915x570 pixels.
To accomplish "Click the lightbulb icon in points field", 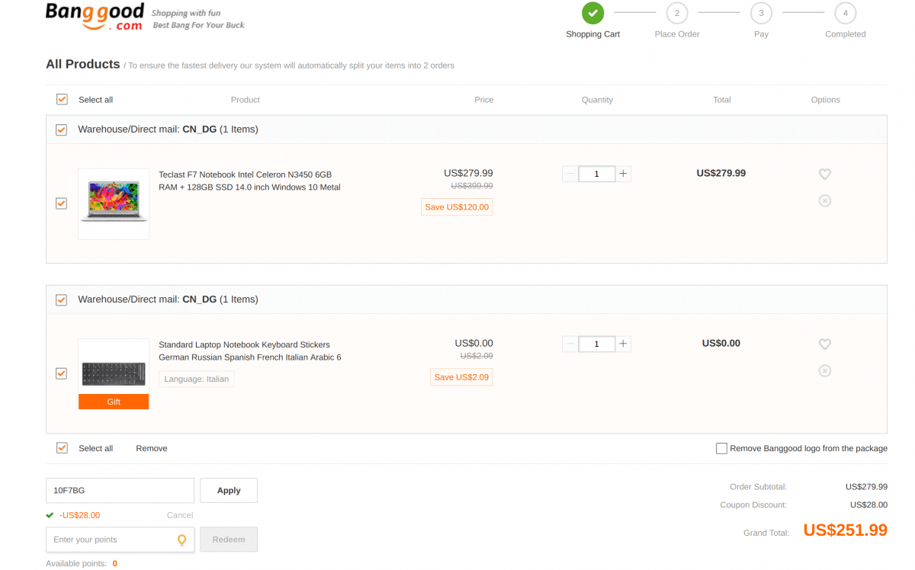I will click(x=181, y=540).
